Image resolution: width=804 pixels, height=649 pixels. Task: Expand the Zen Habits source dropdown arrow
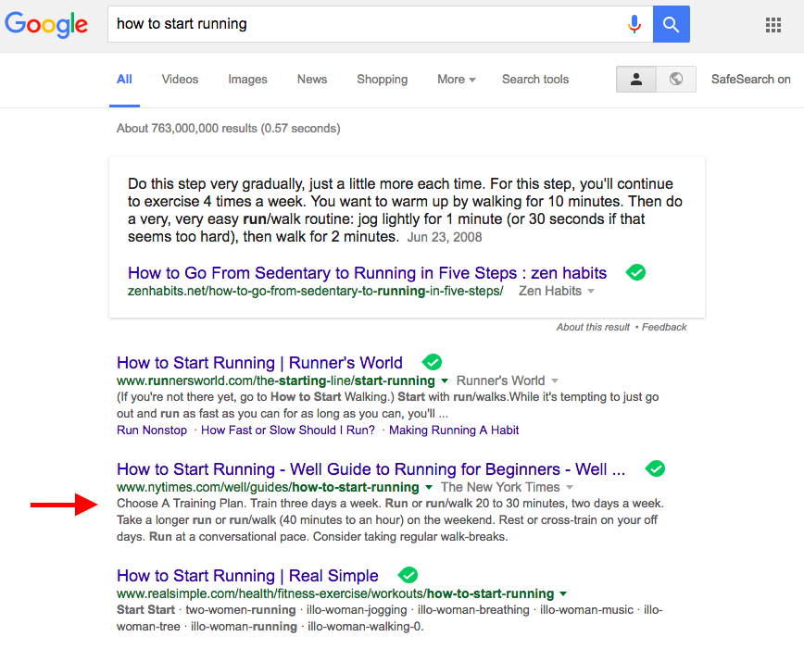coord(591,292)
